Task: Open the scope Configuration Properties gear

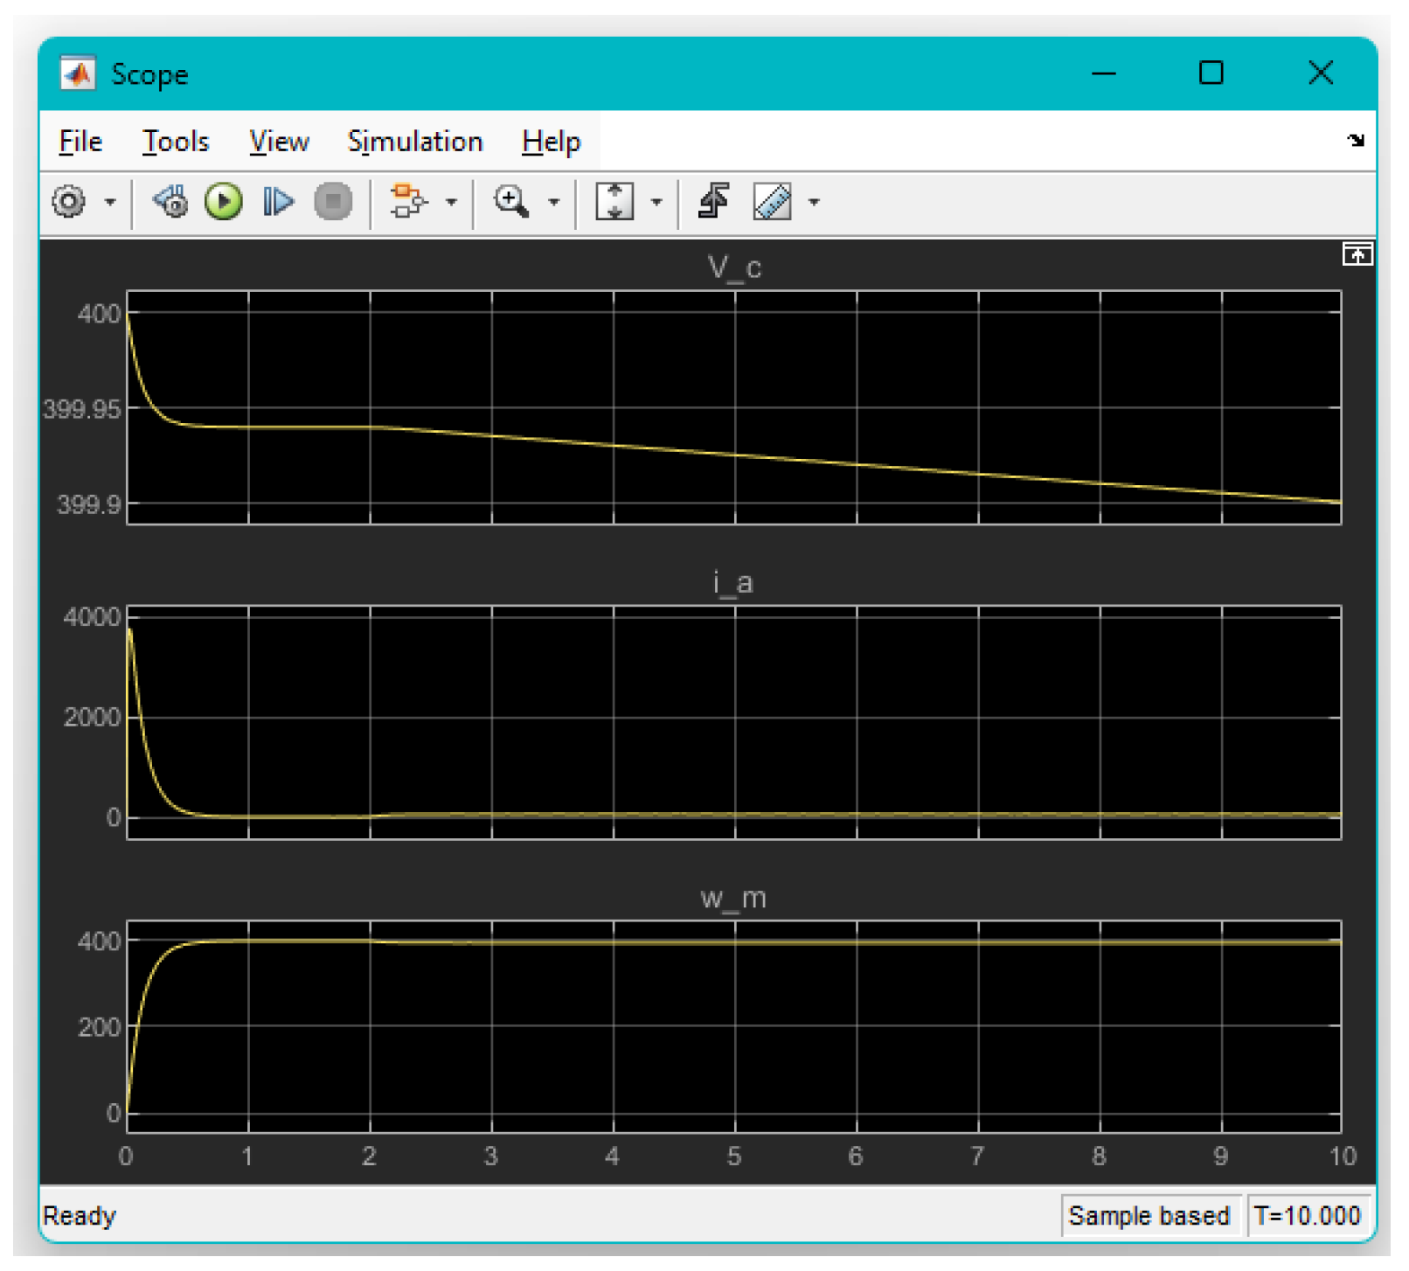Action: [70, 202]
